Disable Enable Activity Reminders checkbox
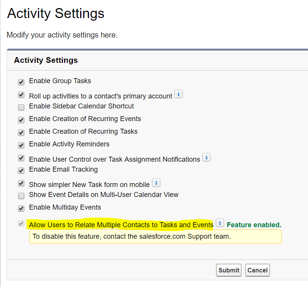 tap(21, 145)
